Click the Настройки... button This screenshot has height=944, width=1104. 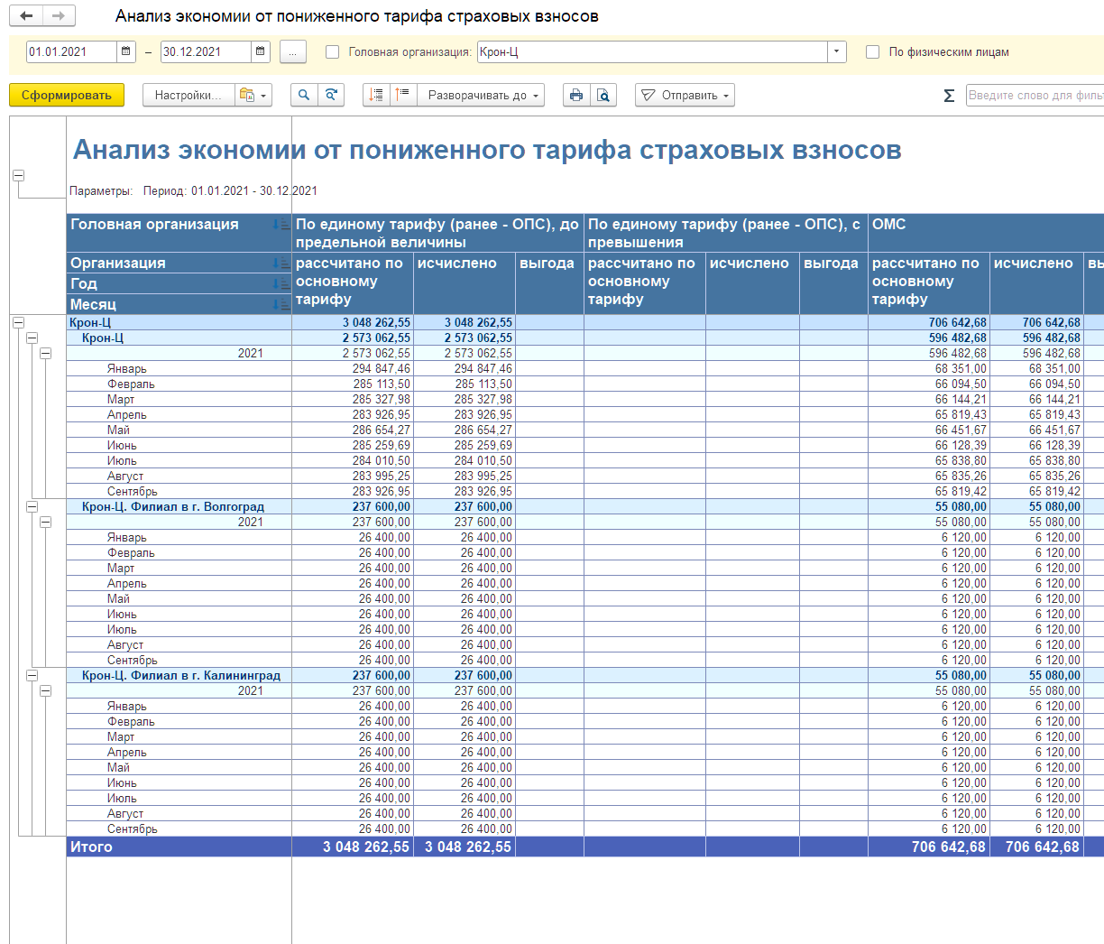pos(189,95)
